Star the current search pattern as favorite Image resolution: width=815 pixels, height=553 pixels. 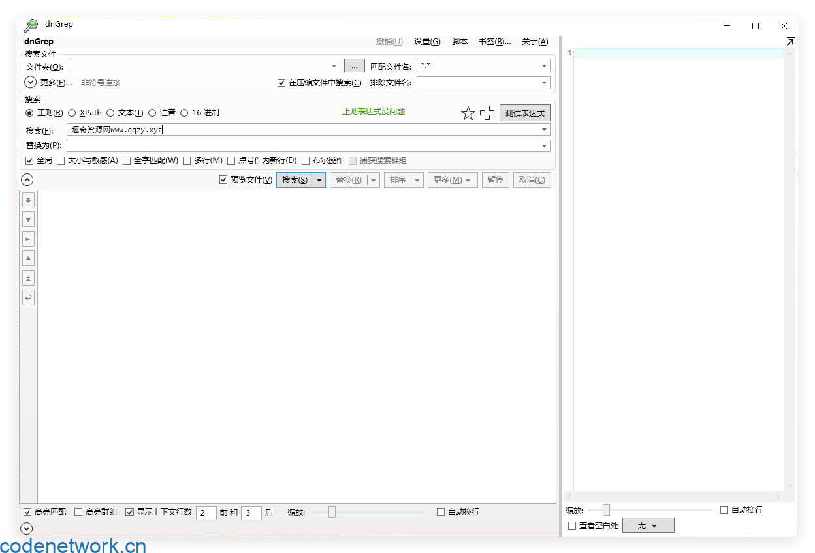[x=468, y=112]
